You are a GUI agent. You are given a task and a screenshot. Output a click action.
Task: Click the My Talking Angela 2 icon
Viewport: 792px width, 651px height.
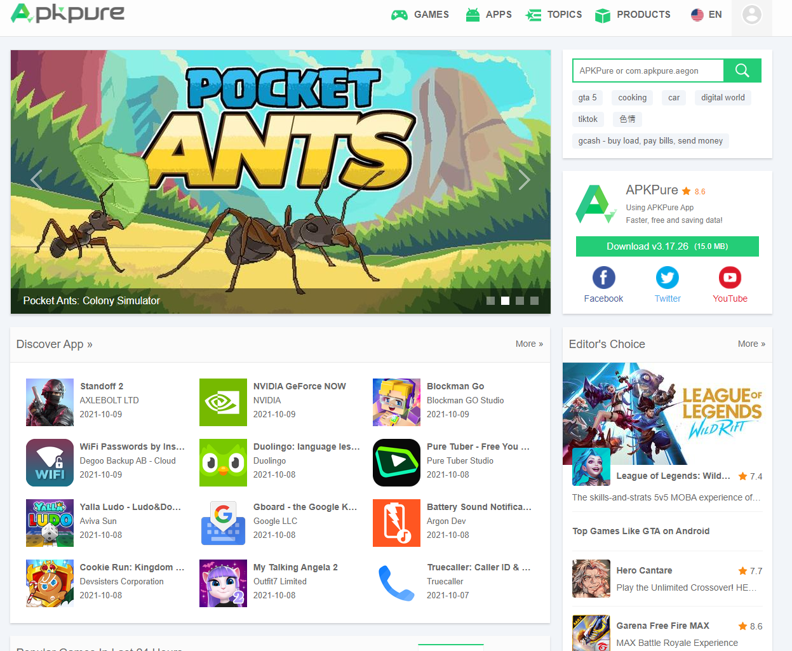click(x=223, y=583)
